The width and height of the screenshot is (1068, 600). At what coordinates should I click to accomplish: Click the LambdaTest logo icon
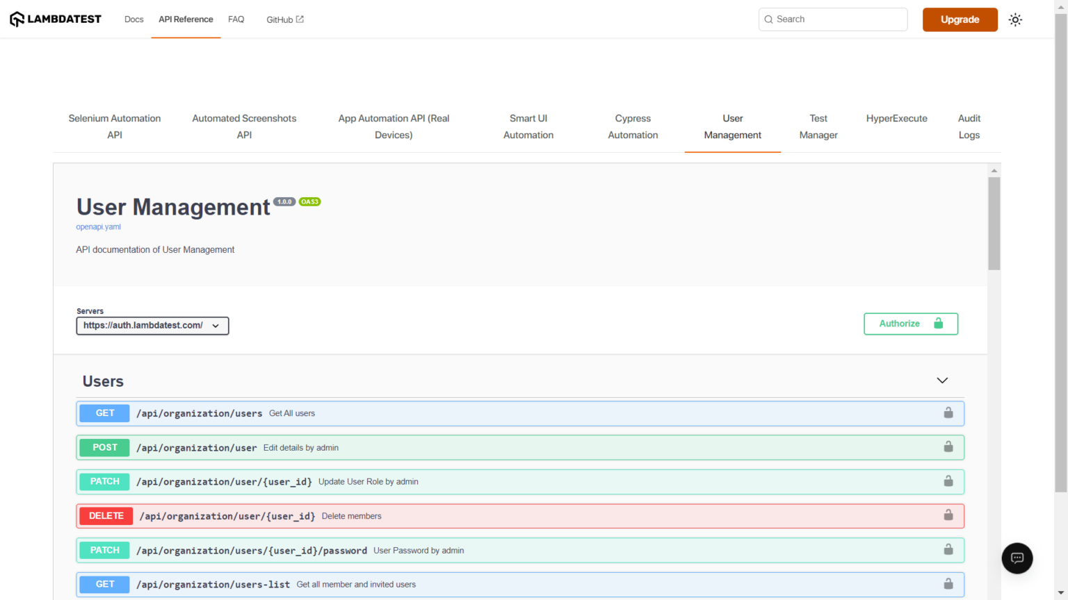tap(17, 19)
